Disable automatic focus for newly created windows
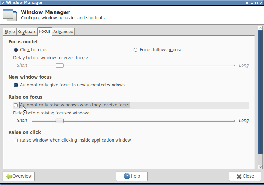 click(x=16, y=85)
